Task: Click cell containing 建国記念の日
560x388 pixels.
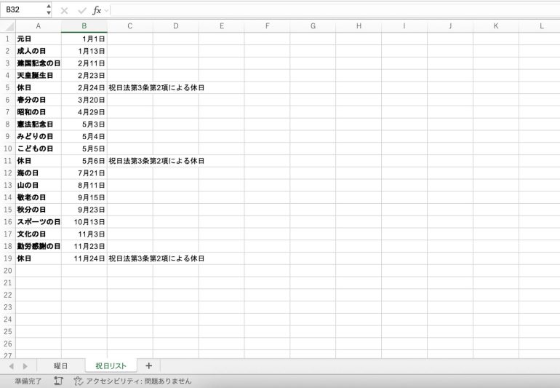Action: 39,63
